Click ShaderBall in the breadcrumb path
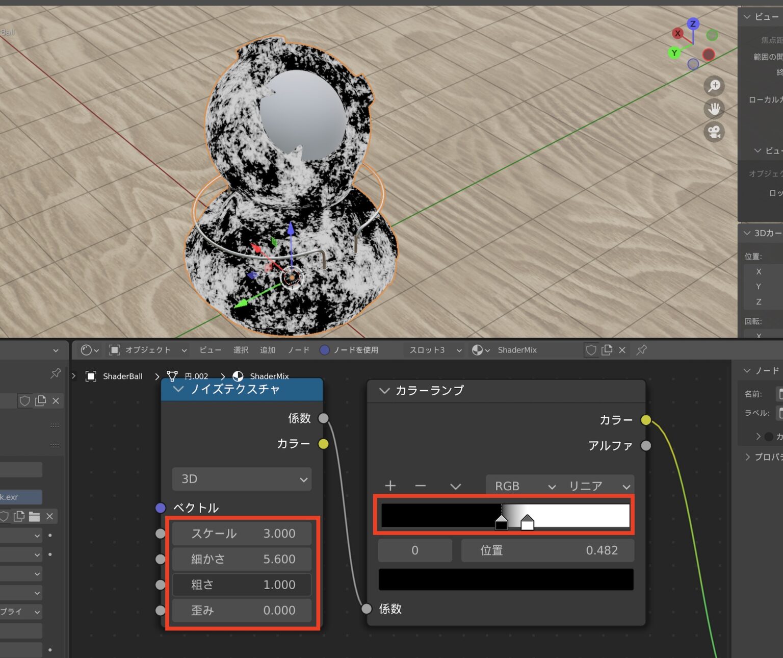Image resolution: width=783 pixels, height=658 pixels. [x=122, y=376]
